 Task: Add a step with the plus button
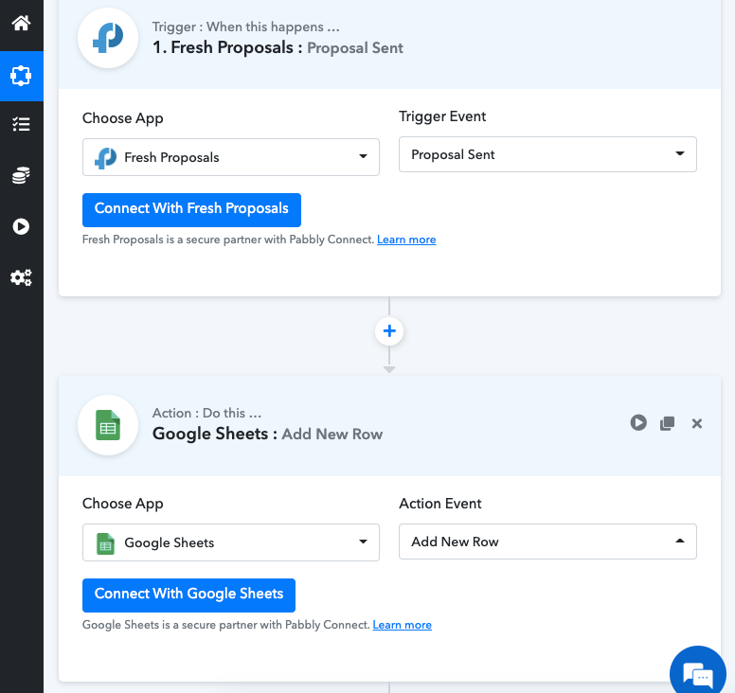389,331
